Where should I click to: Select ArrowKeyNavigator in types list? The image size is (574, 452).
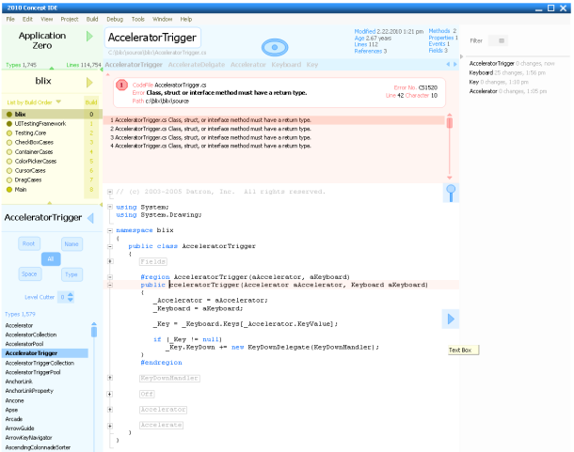(28, 438)
